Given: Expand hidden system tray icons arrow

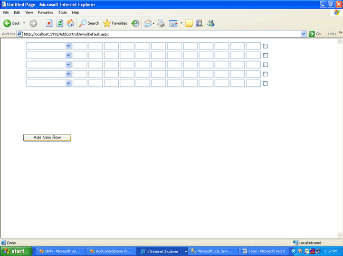Looking at the screenshot, I should (x=294, y=251).
